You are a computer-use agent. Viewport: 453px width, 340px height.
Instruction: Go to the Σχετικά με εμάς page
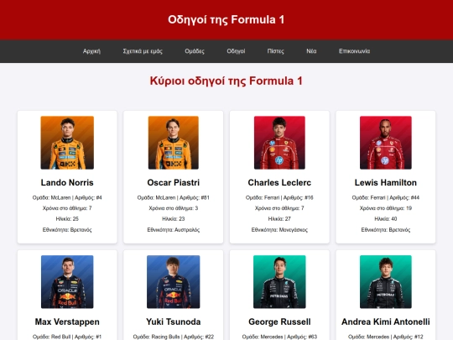(143, 51)
